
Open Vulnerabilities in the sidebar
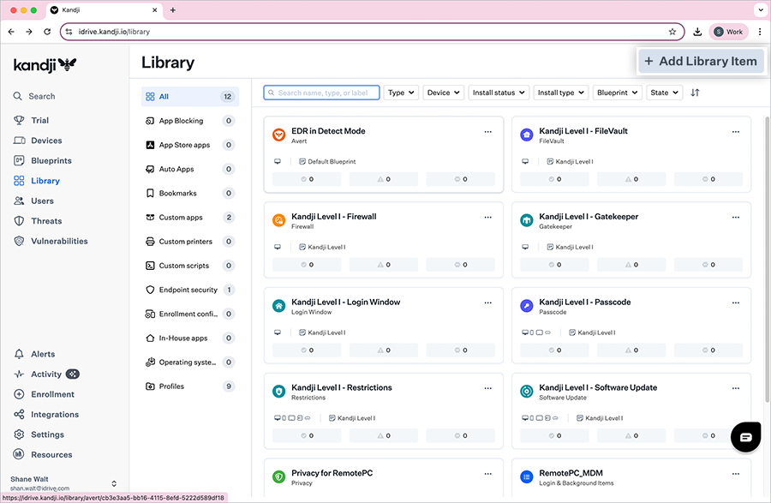59,242
